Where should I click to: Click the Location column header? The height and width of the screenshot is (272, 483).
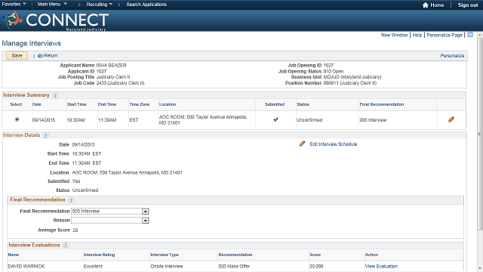tap(168, 104)
